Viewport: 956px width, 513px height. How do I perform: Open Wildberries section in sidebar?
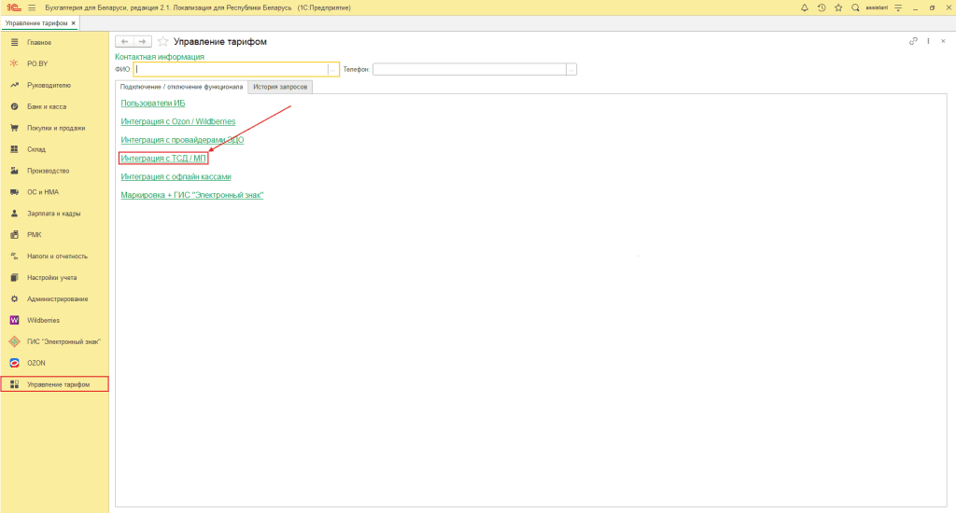[43, 320]
